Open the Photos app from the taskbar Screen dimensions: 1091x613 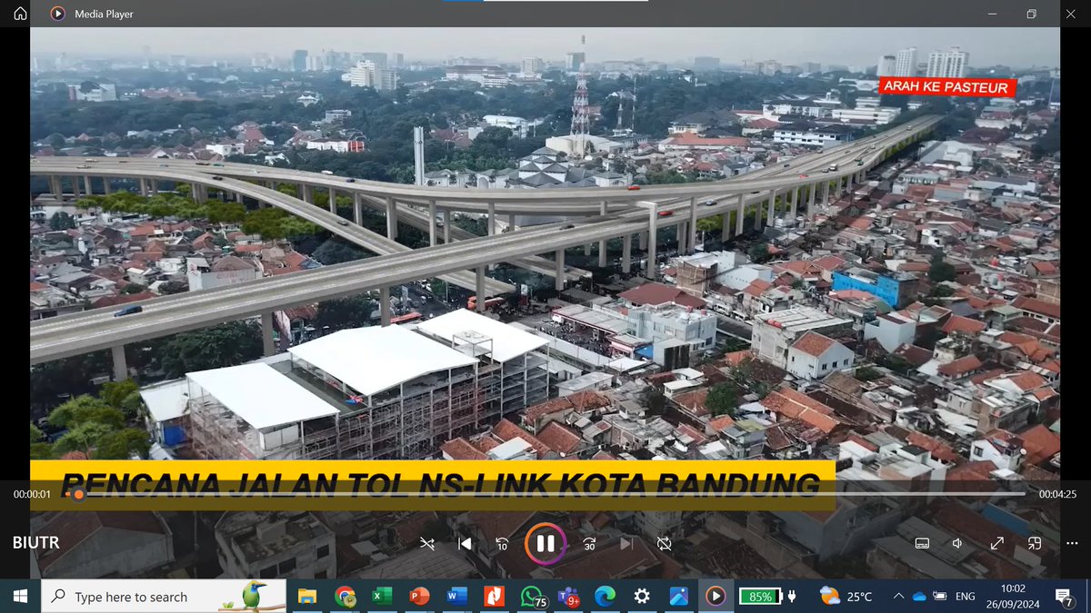pos(679,597)
